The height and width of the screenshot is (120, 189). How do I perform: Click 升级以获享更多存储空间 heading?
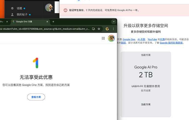(146, 26)
